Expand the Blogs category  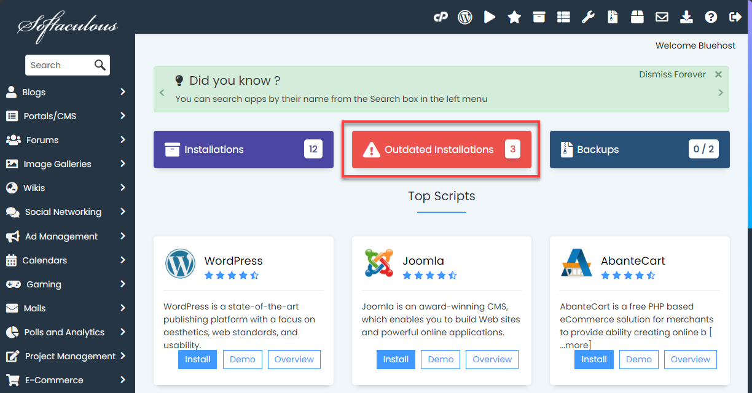point(67,92)
